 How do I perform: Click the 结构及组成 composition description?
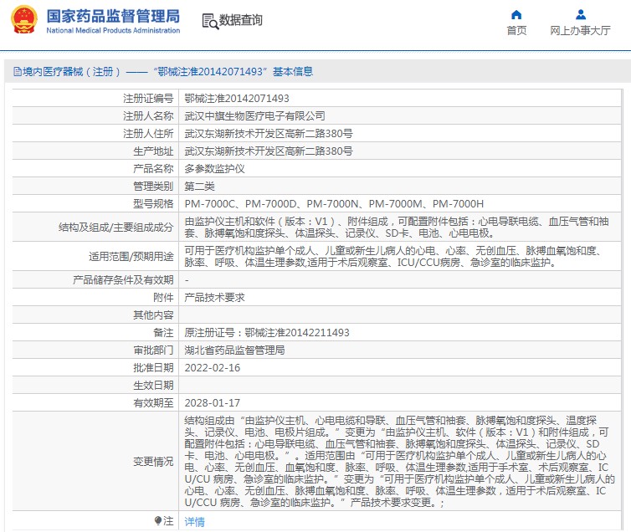(x=397, y=228)
